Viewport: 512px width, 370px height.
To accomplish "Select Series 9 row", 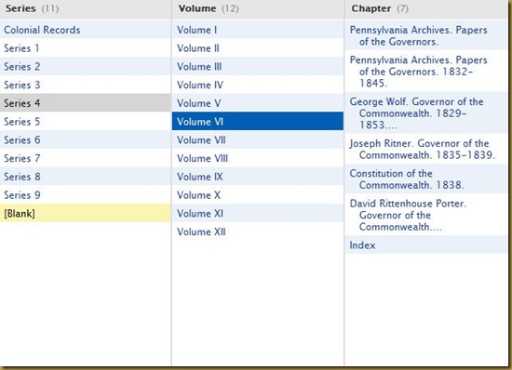I will point(86,195).
